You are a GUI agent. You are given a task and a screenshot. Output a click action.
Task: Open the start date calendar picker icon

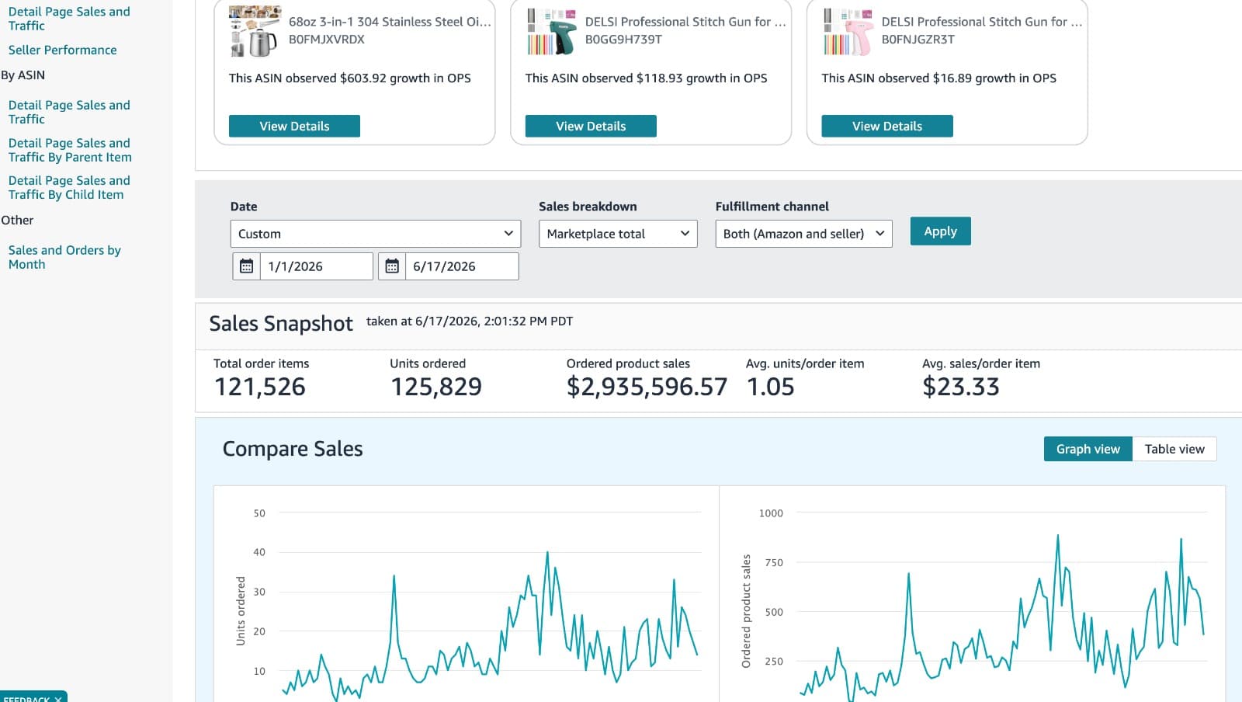coord(246,266)
